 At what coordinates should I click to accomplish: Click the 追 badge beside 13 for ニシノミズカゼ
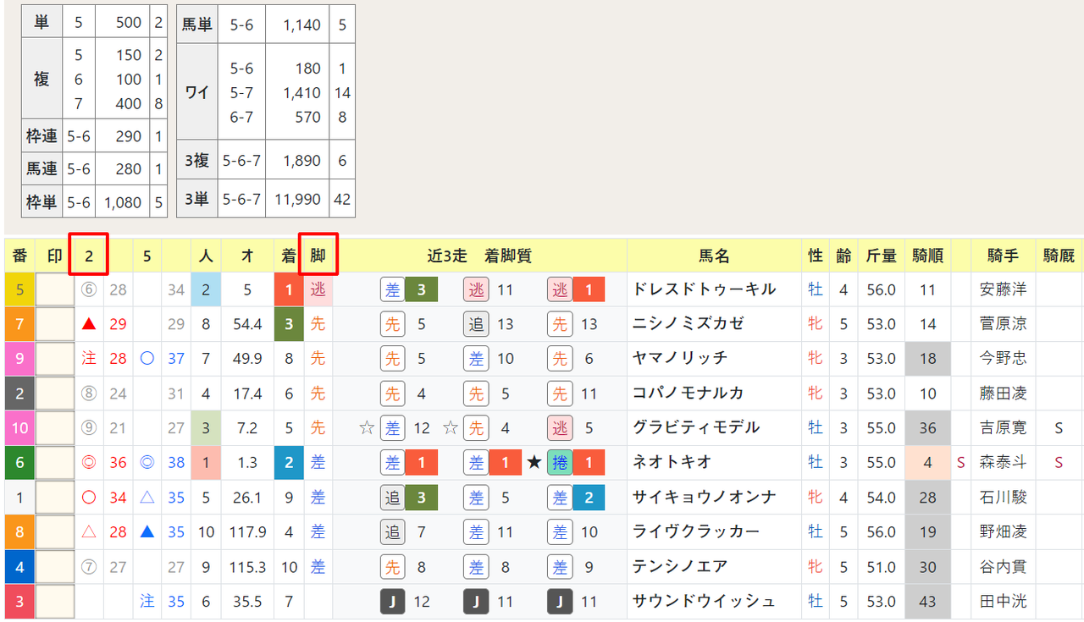click(x=476, y=324)
